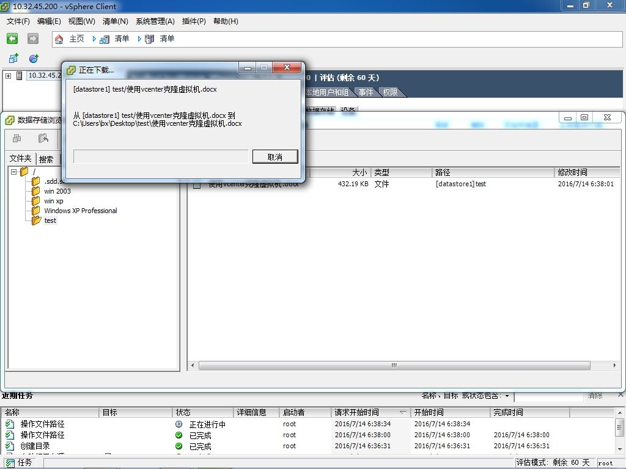
Task: Click the recent tasks scroll down arrow
Action: point(619,449)
